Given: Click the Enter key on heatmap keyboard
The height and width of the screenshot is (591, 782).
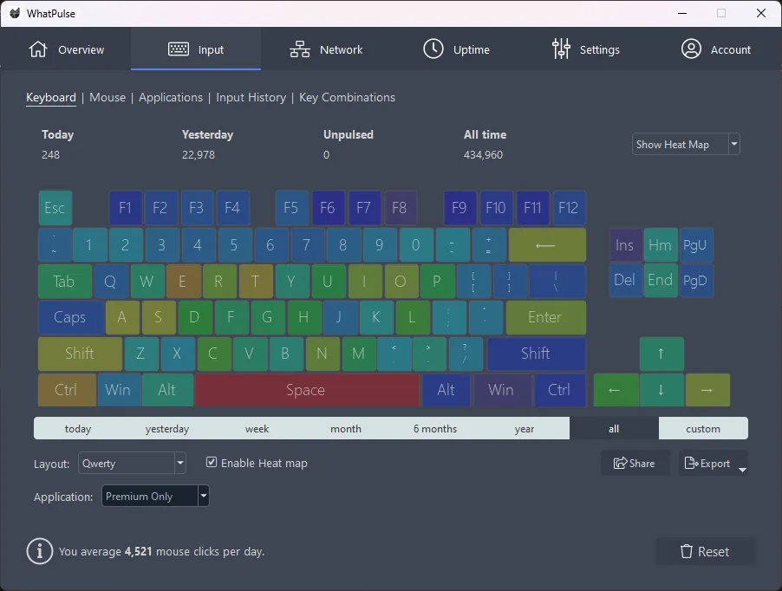Looking at the screenshot, I should 544,317.
